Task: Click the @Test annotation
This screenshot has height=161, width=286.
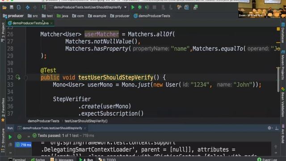Action: click(48, 70)
